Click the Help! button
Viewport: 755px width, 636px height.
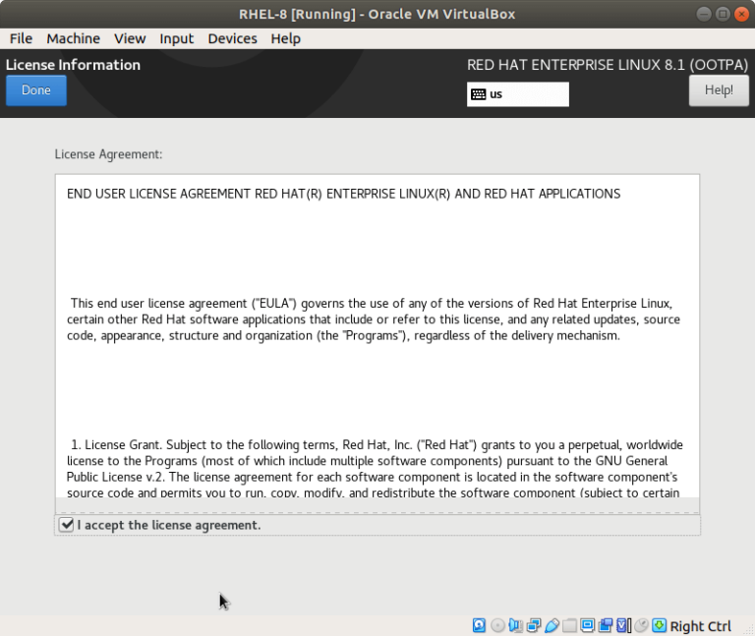point(719,90)
